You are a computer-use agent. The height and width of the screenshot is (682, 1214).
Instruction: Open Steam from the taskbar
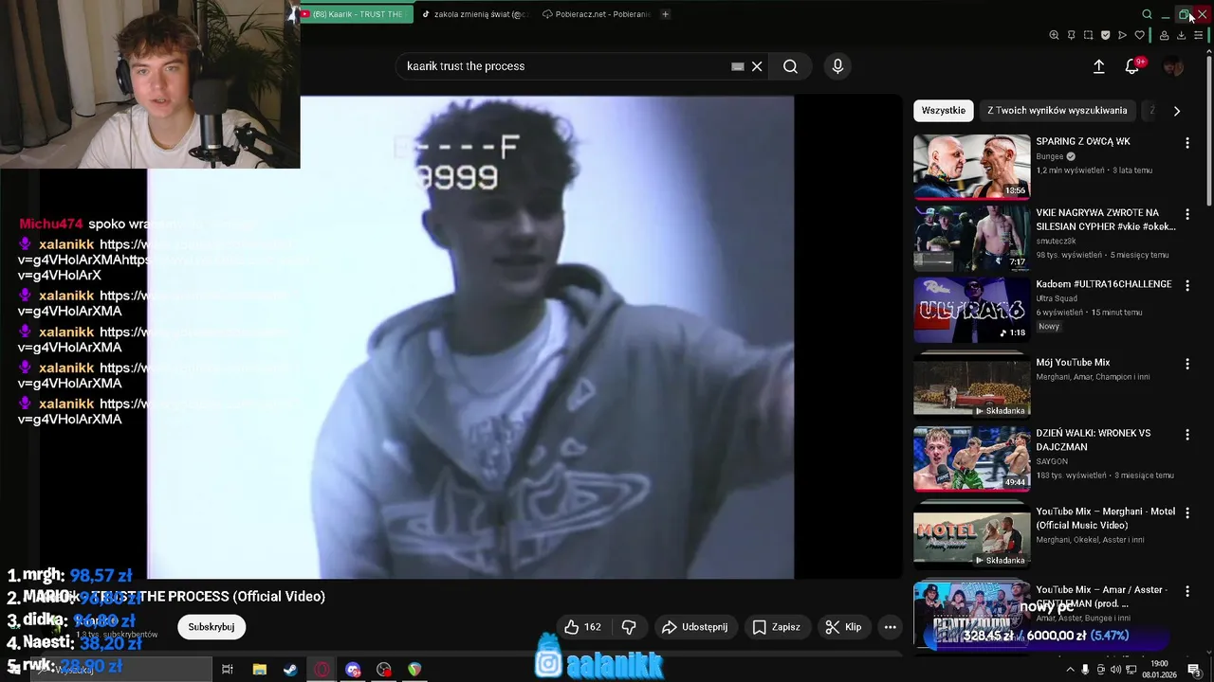click(290, 670)
